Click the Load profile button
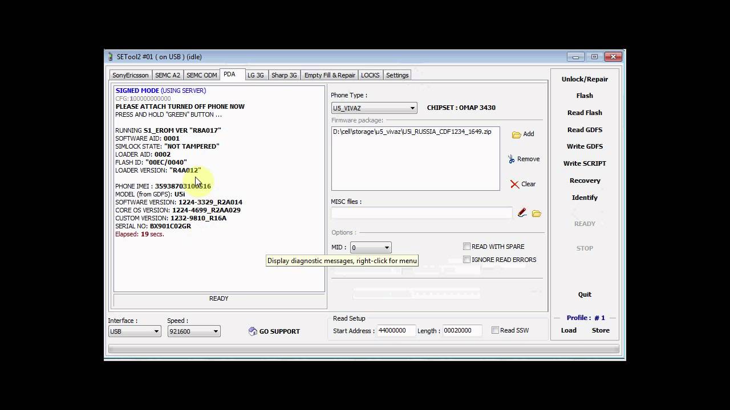The height and width of the screenshot is (410, 730). (x=569, y=330)
